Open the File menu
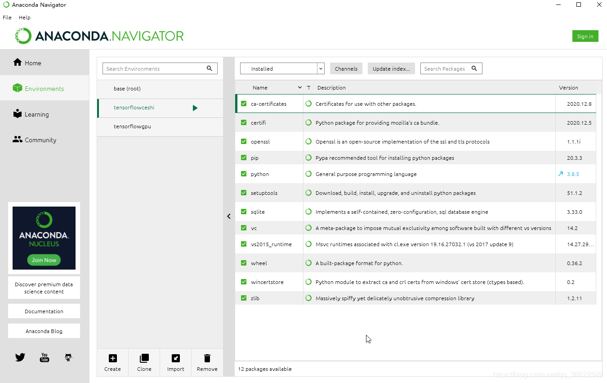Screen dimensions: 607x383 coord(7,18)
